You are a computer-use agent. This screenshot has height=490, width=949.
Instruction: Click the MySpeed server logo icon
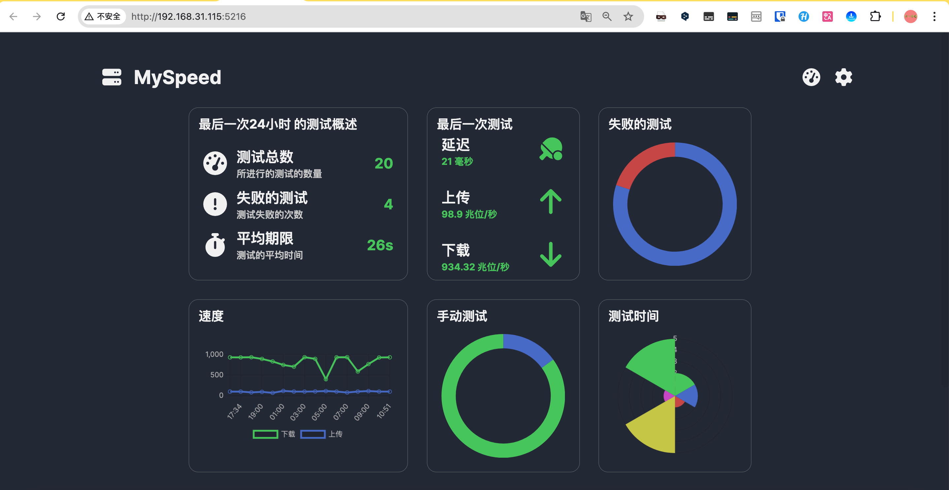112,77
